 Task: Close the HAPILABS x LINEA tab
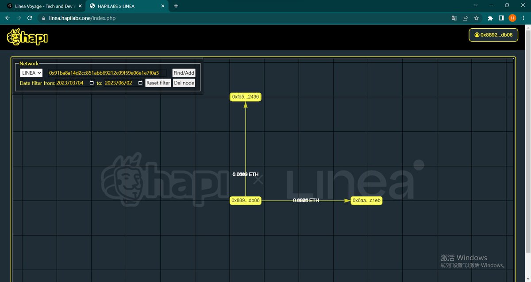163,6
